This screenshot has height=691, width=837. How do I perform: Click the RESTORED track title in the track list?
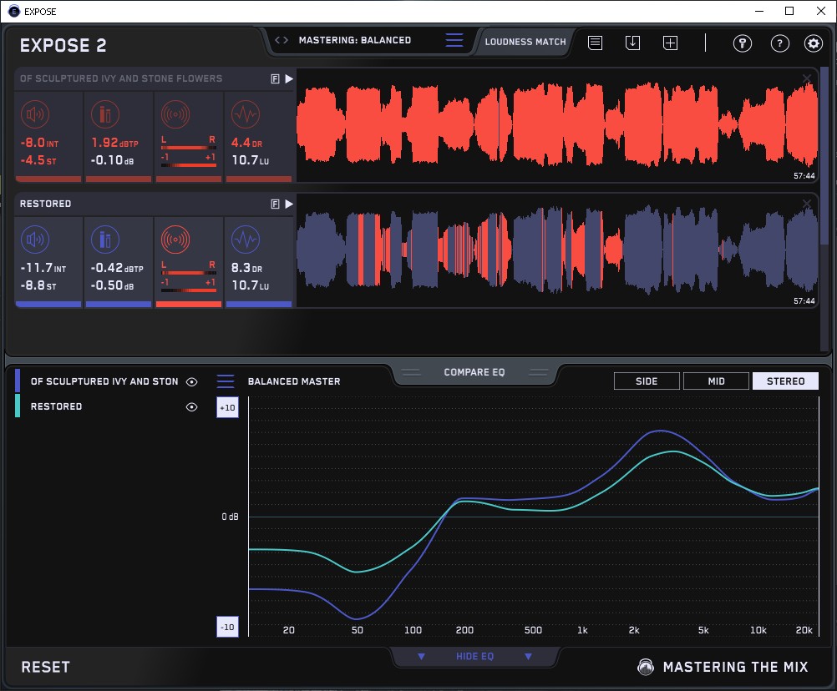[x=45, y=204]
